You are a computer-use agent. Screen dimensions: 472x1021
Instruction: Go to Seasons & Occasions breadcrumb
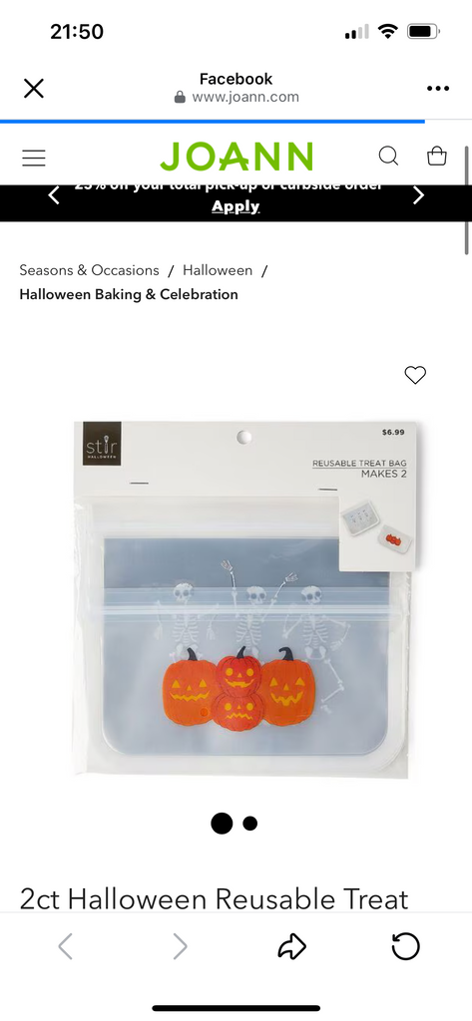pos(90,270)
